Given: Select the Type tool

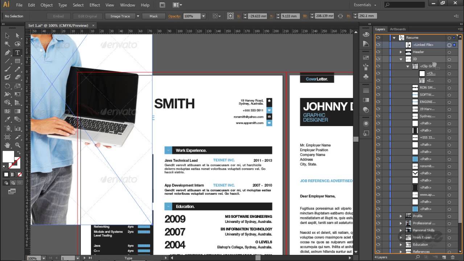Looking at the screenshot, I should click(x=17, y=53).
